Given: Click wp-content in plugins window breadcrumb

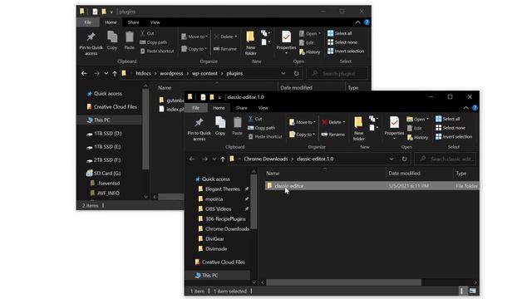Looking at the screenshot, I should tap(204, 74).
